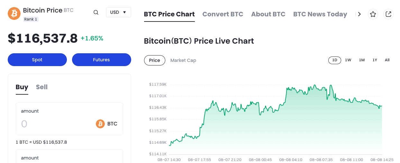Go to the About BTC tab
The width and height of the screenshot is (400, 163).
268,14
